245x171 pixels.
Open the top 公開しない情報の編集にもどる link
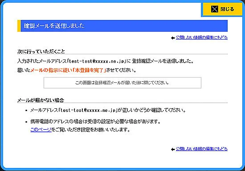pos(201,38)
